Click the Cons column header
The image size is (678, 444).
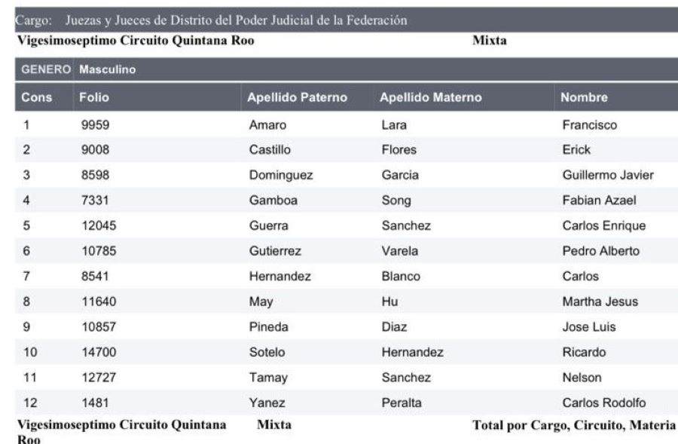pyautogui.click(x=37, y=97)
